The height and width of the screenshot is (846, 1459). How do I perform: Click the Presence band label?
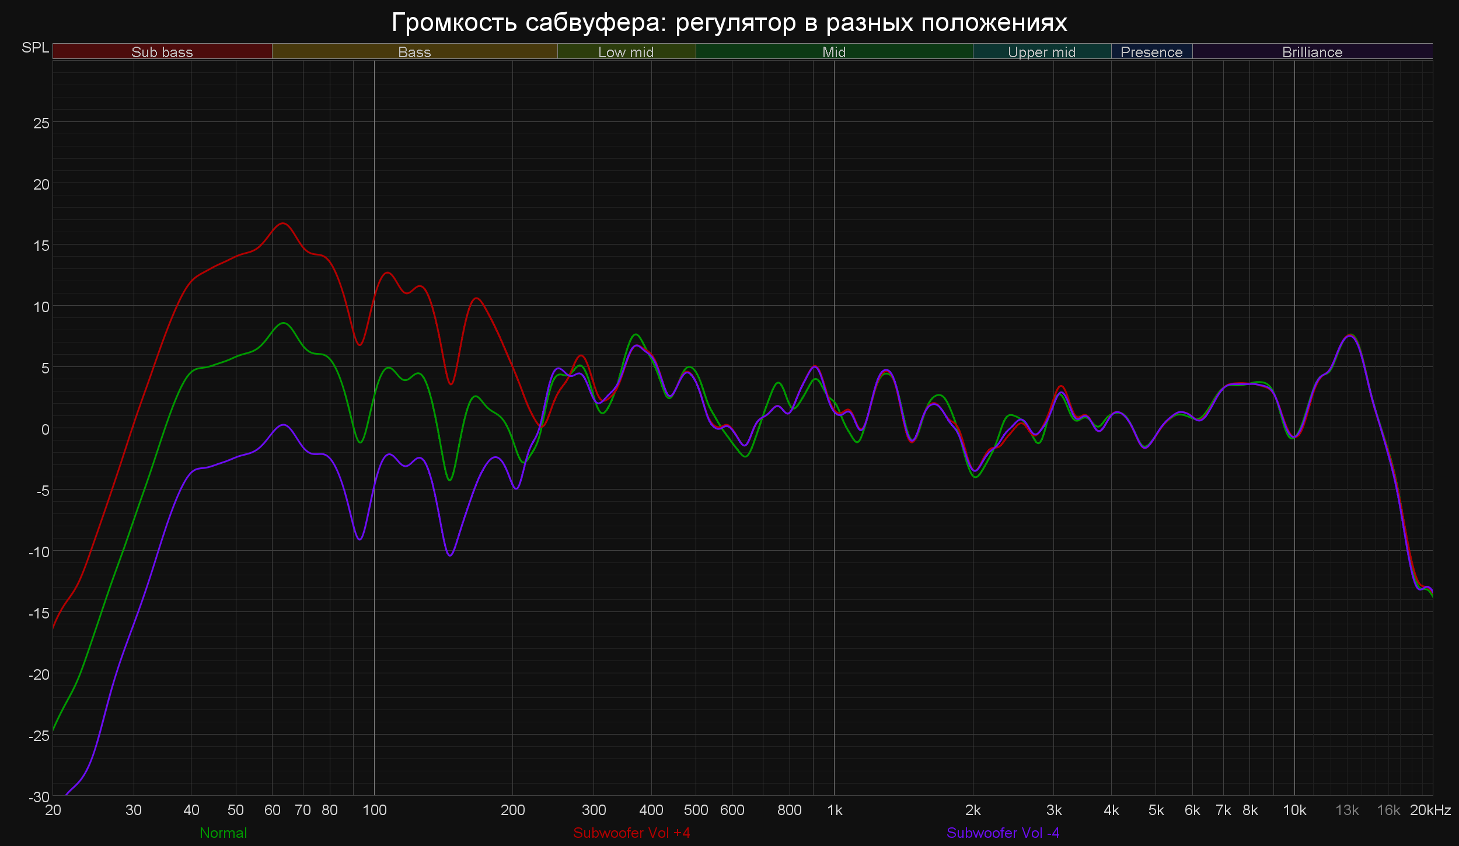tap(1151, 52)
